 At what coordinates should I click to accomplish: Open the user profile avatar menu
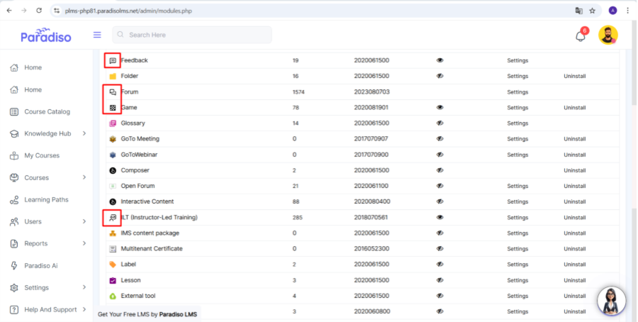[x=608, y=35]
